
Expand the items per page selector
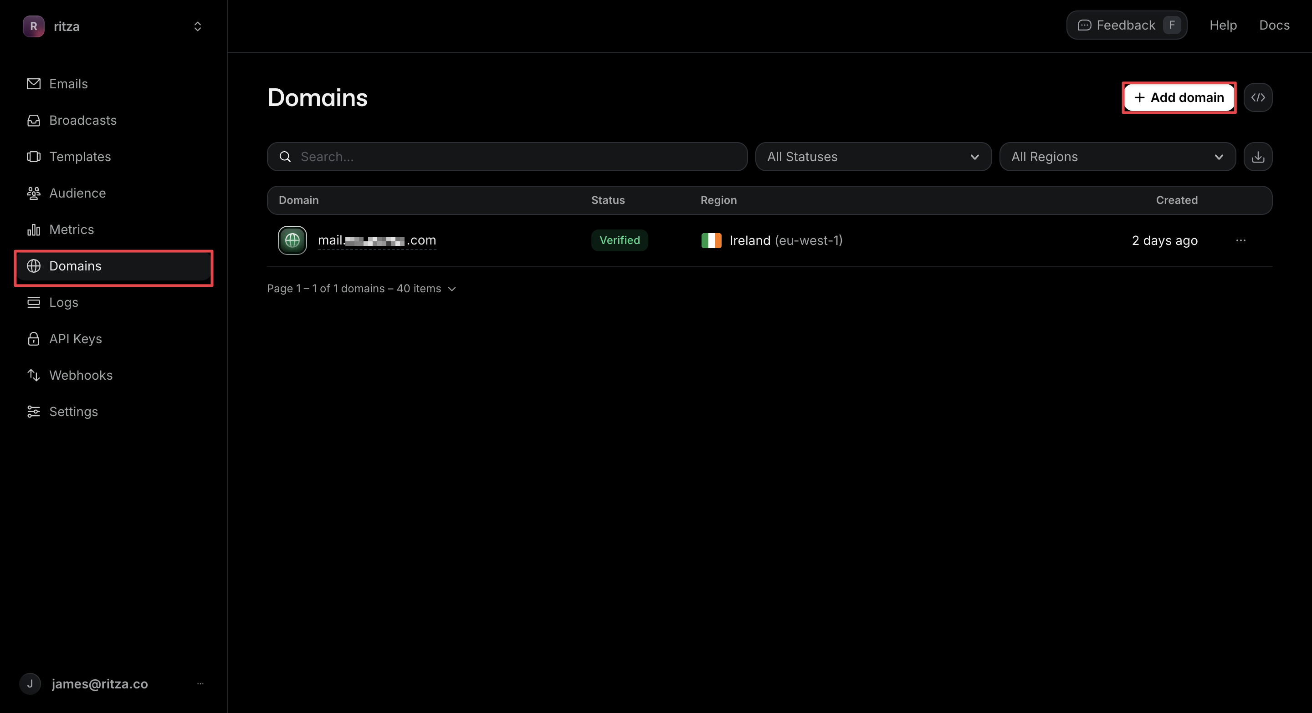tap(451, 289)
